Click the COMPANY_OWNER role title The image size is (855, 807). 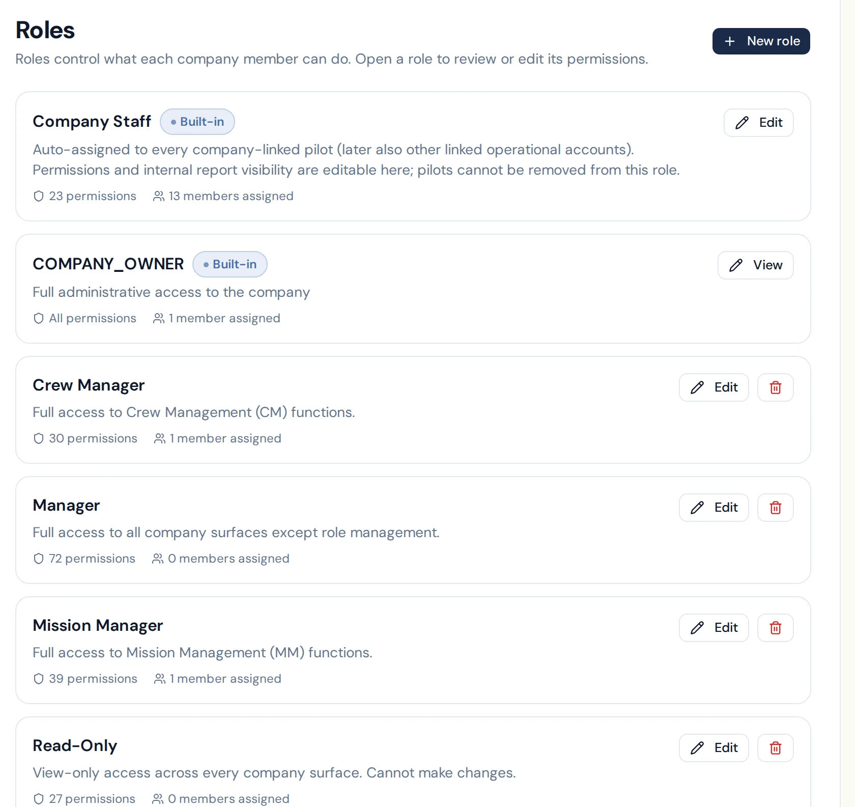(108, 264)
